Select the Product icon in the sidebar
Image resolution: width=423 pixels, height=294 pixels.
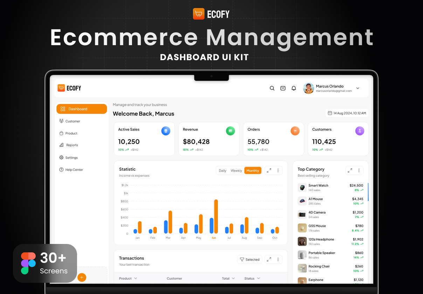point(62,133)
